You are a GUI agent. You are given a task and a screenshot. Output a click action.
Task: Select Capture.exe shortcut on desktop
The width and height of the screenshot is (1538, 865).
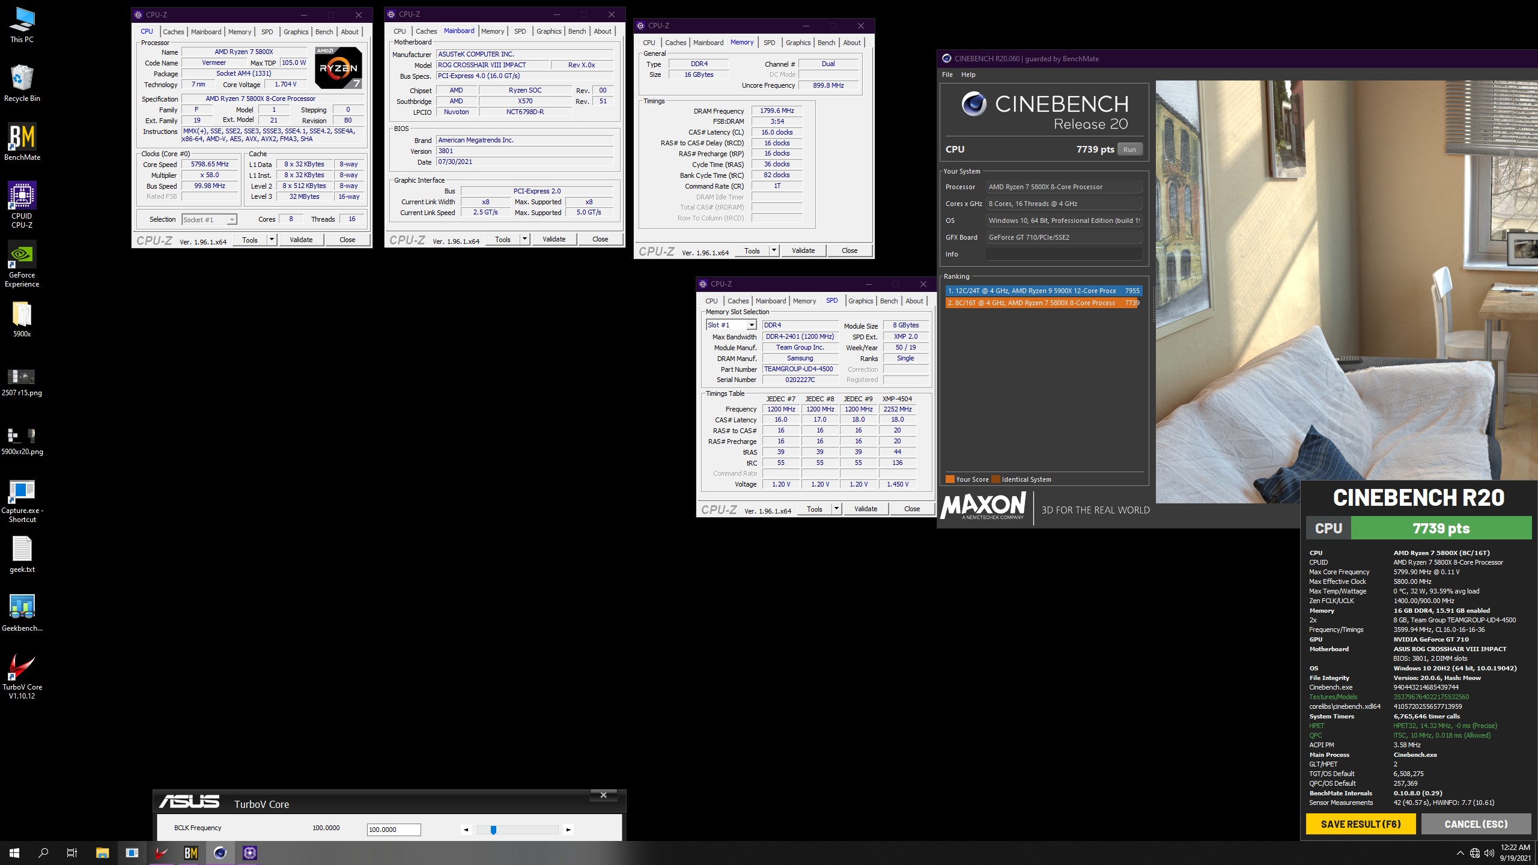coord(22,500)
